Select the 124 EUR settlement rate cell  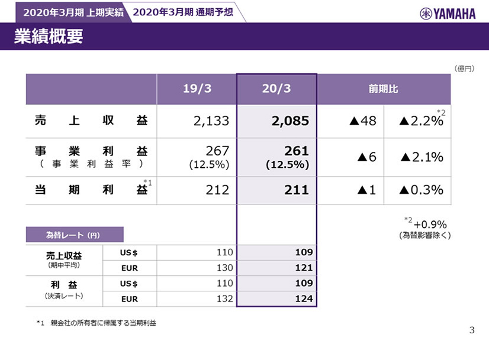(x=304, y=299)
